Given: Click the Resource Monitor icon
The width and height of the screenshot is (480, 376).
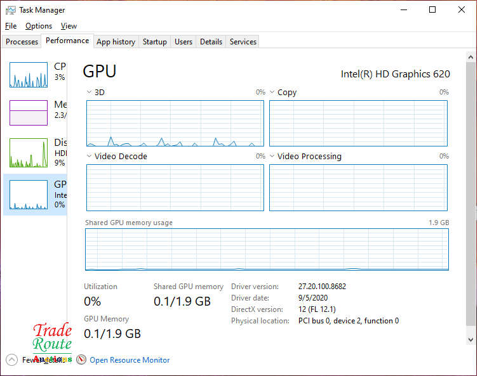Looking at the screenshot, I should click(81, 360).
